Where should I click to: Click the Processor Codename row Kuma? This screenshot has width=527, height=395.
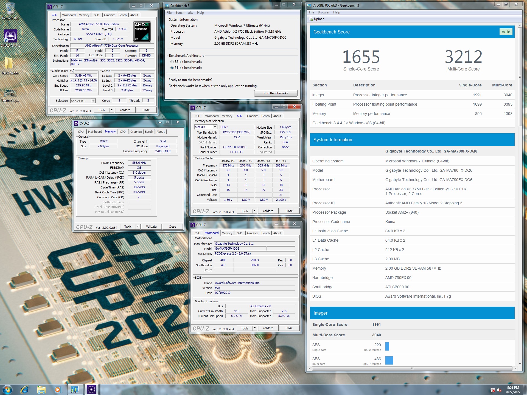pyautogui.click(x=412, y=222)
